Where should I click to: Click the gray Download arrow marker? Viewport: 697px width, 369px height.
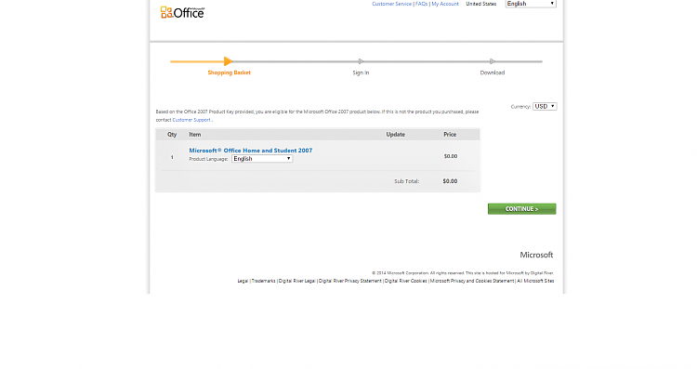492,61
